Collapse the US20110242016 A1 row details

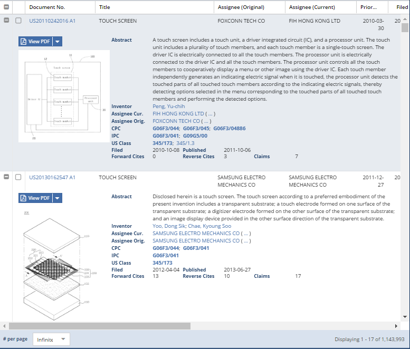pos(6,20)
